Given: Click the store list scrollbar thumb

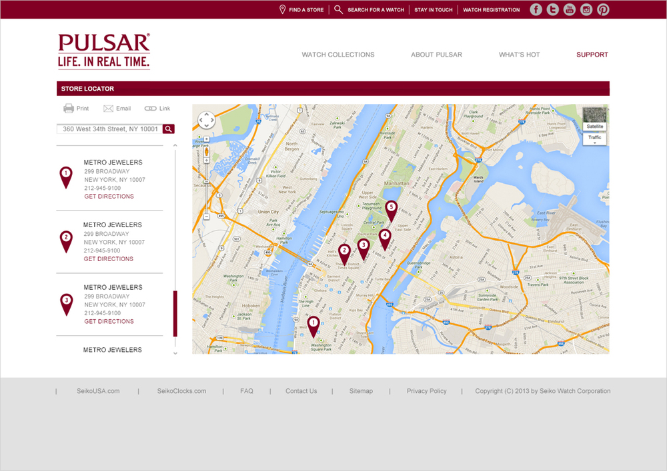Looking at the screenshot, I should click(175, 314).
